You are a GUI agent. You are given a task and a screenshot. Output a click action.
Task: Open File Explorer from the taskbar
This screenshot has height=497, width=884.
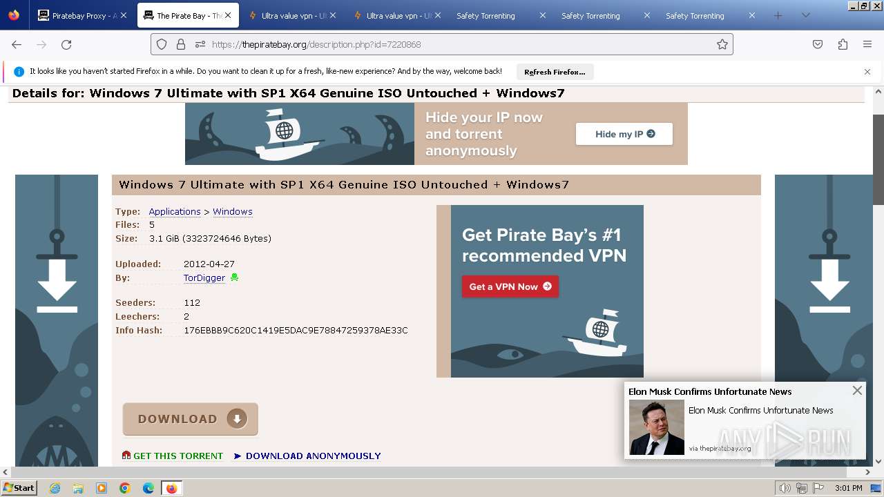78,488
